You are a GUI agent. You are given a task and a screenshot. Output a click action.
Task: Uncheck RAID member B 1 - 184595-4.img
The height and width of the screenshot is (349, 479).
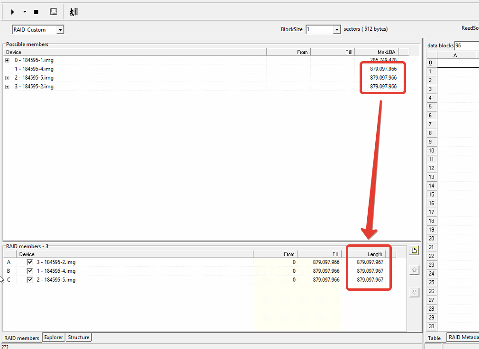30,271
